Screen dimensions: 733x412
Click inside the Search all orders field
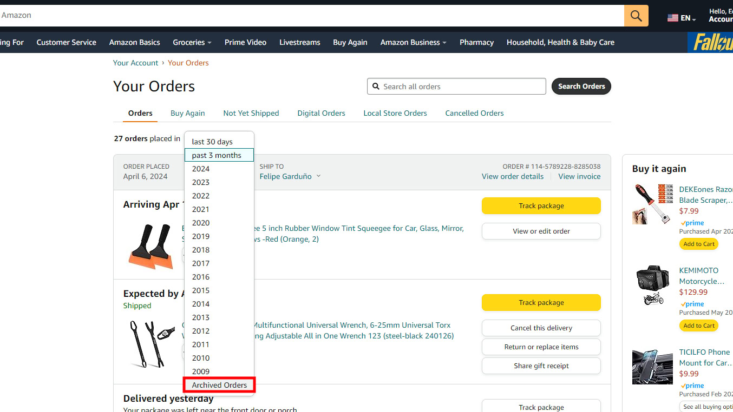[456, 86]
